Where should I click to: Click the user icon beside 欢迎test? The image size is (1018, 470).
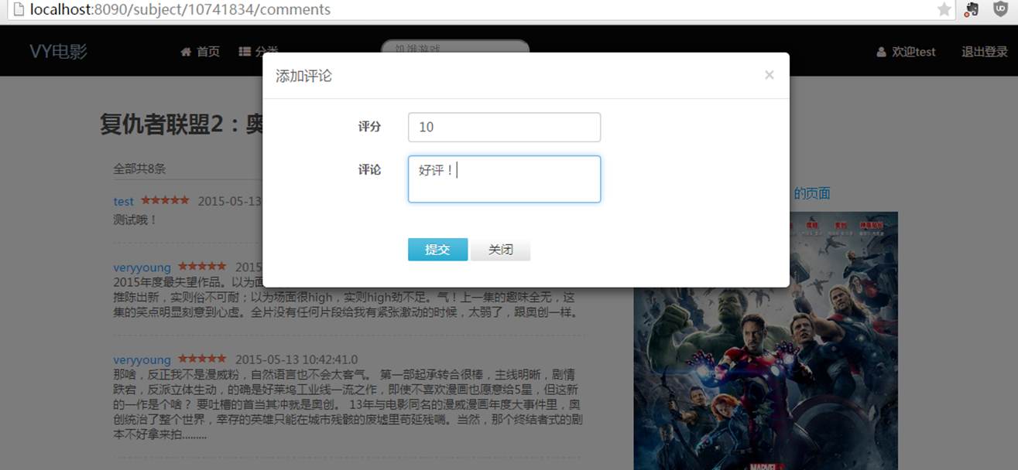tap(881, 52)
